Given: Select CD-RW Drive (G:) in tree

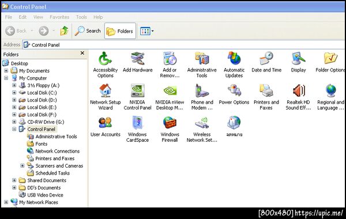Looking at the screenshot, I should pos(46,122).
